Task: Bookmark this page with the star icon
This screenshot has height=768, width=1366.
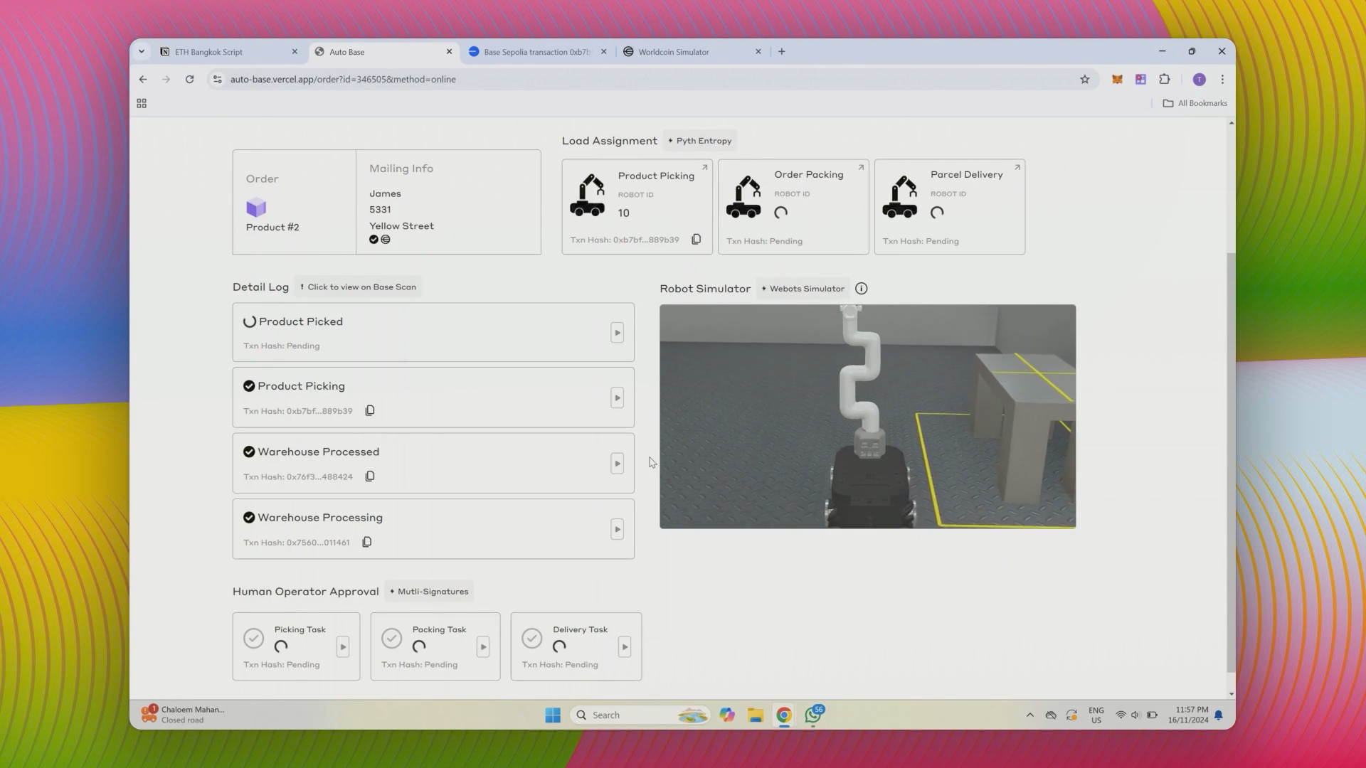Action: [x=1085, y=80]
